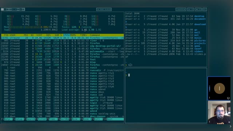Click the F3 Search label in htop
The height and width of the screenshot is (131, 233).
(x=29, y=119)
